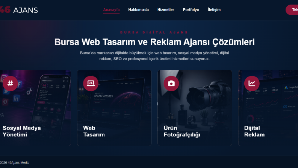The image size is (298, 168).
Task: Open the Hizmetler menu item
Action: (166, 10)
